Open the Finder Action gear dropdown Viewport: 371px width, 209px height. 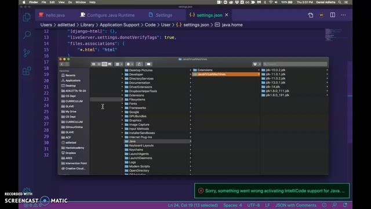[x=130, y=64]
